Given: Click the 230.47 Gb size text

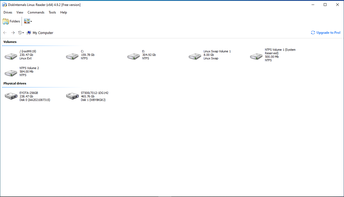Looking at the screenshot, I should (26, 55).
